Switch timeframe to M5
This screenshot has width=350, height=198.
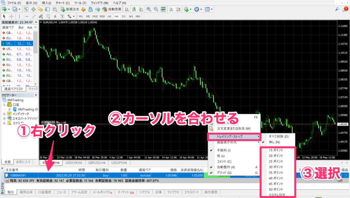tap(88, 16)
